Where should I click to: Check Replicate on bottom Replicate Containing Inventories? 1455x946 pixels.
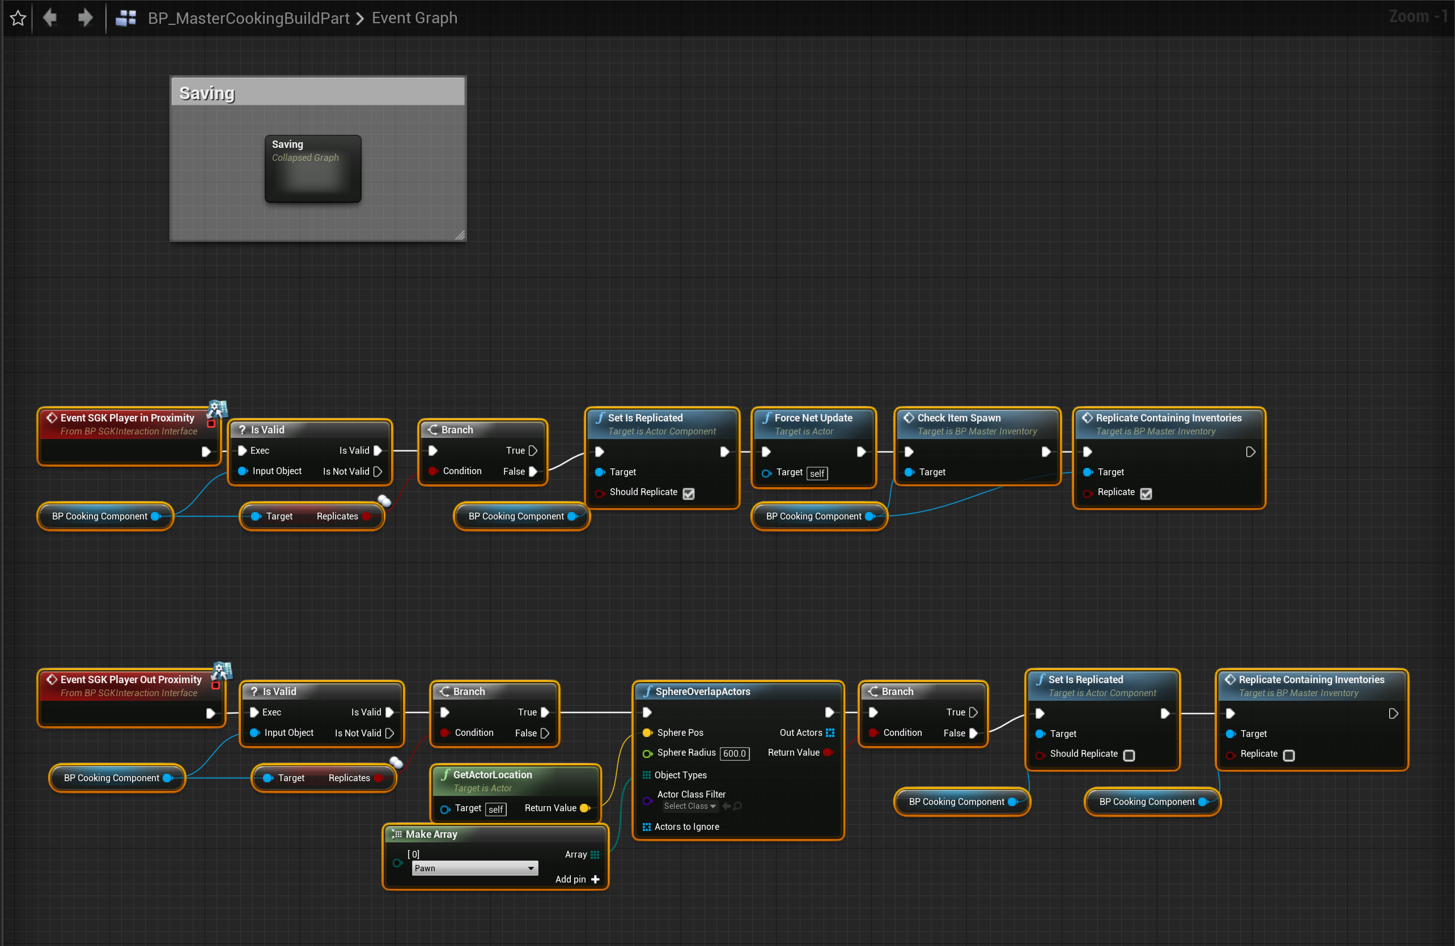(x=1289, y=755)
